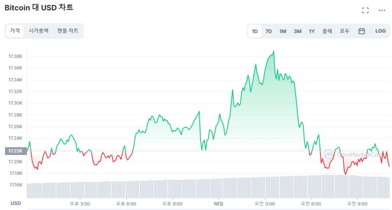Open the calendar date range picker

pos(361,31)
